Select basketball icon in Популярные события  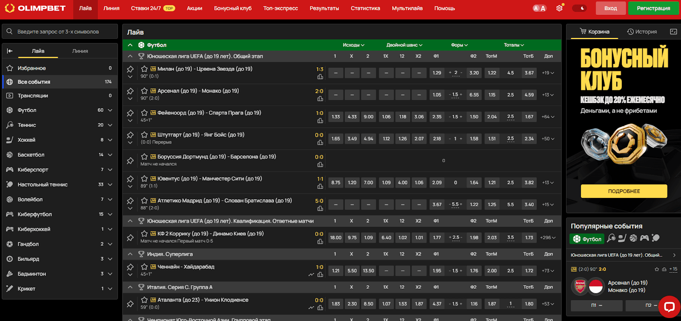click(x=633, y=238)
